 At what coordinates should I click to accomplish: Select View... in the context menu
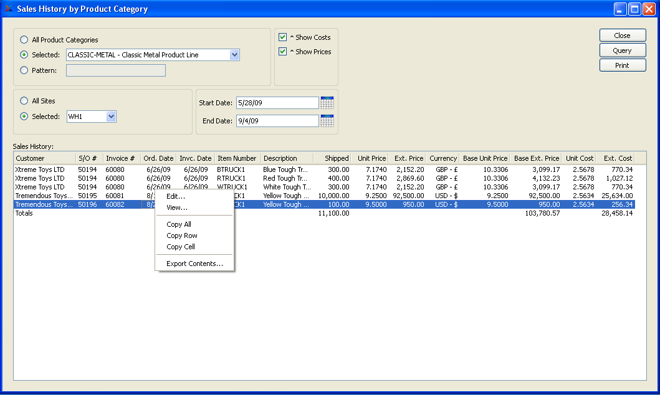tap(177, 207)
